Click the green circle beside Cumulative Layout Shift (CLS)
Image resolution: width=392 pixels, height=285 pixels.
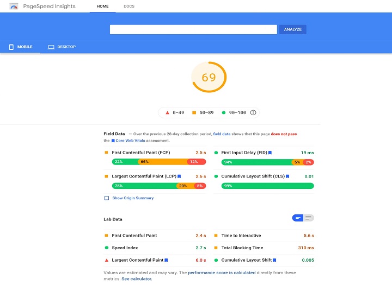tap(216, 176)
